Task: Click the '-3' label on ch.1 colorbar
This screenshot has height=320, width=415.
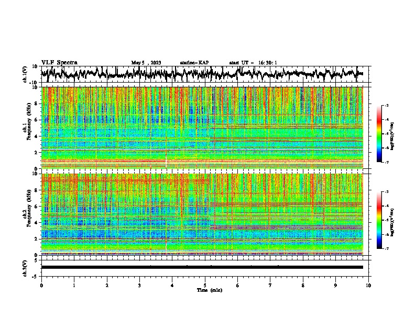Action: pos(386,105)
